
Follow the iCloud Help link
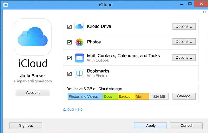click(73, 109)
